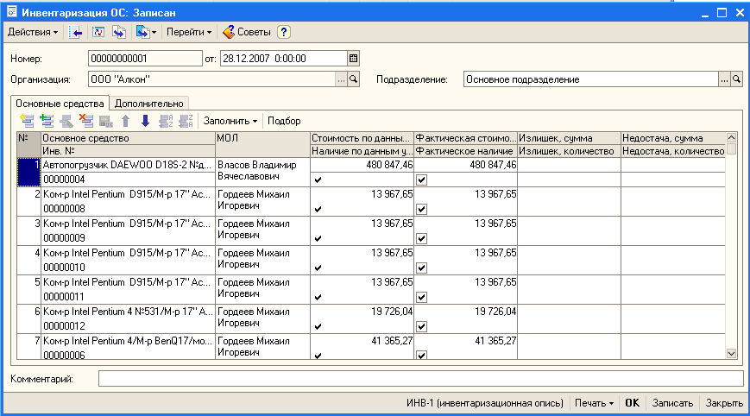This screenshot has height=416, width=750.
Task: Click the edit current row icon
Action: (x=66, y=121)
